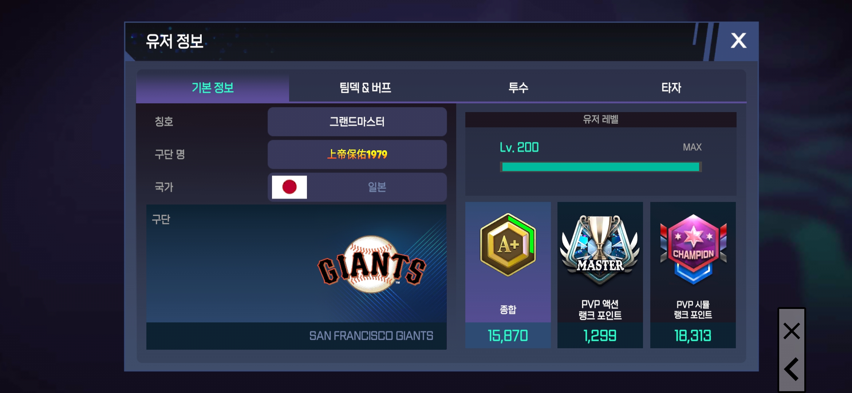Switch to the 팀덱 & 버프 tab

pos(365,88)
